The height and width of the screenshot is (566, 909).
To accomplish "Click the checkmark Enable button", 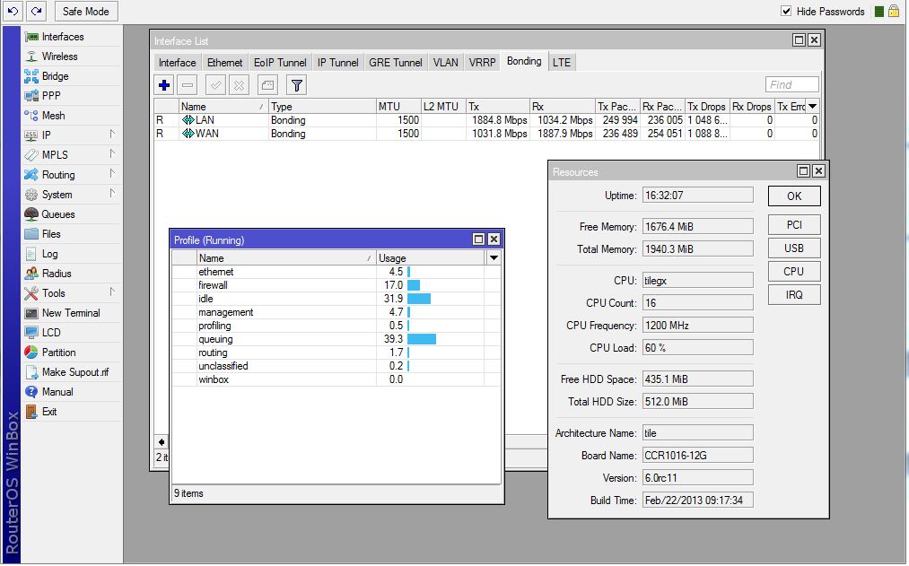I will pos(215,85).
